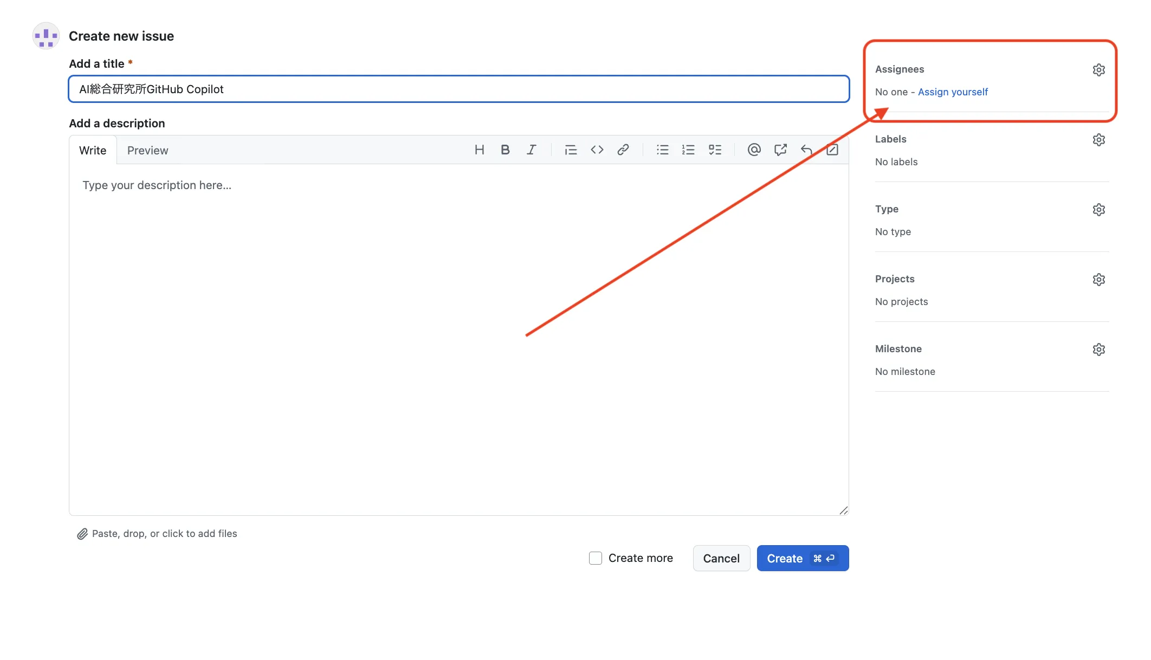Click the Assign yourself link
The image size is (1151, 660).
pyautogui.click(x=953, y=92)
